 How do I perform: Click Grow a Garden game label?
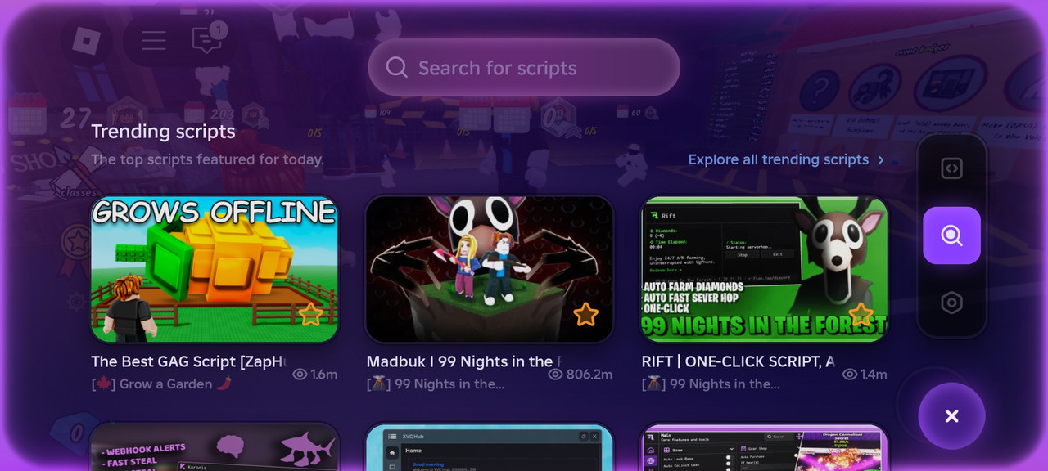click(x=162, y=384)
